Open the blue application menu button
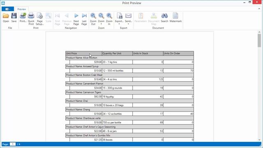Image resolution: width=263 pixels, height=148 pixels. [x=8, y=9]
